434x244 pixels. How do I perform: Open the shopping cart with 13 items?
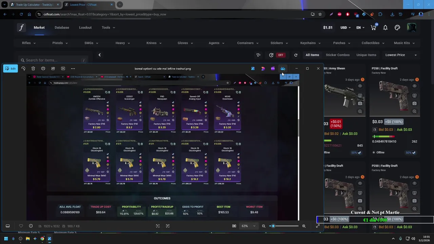pos(374,27)
